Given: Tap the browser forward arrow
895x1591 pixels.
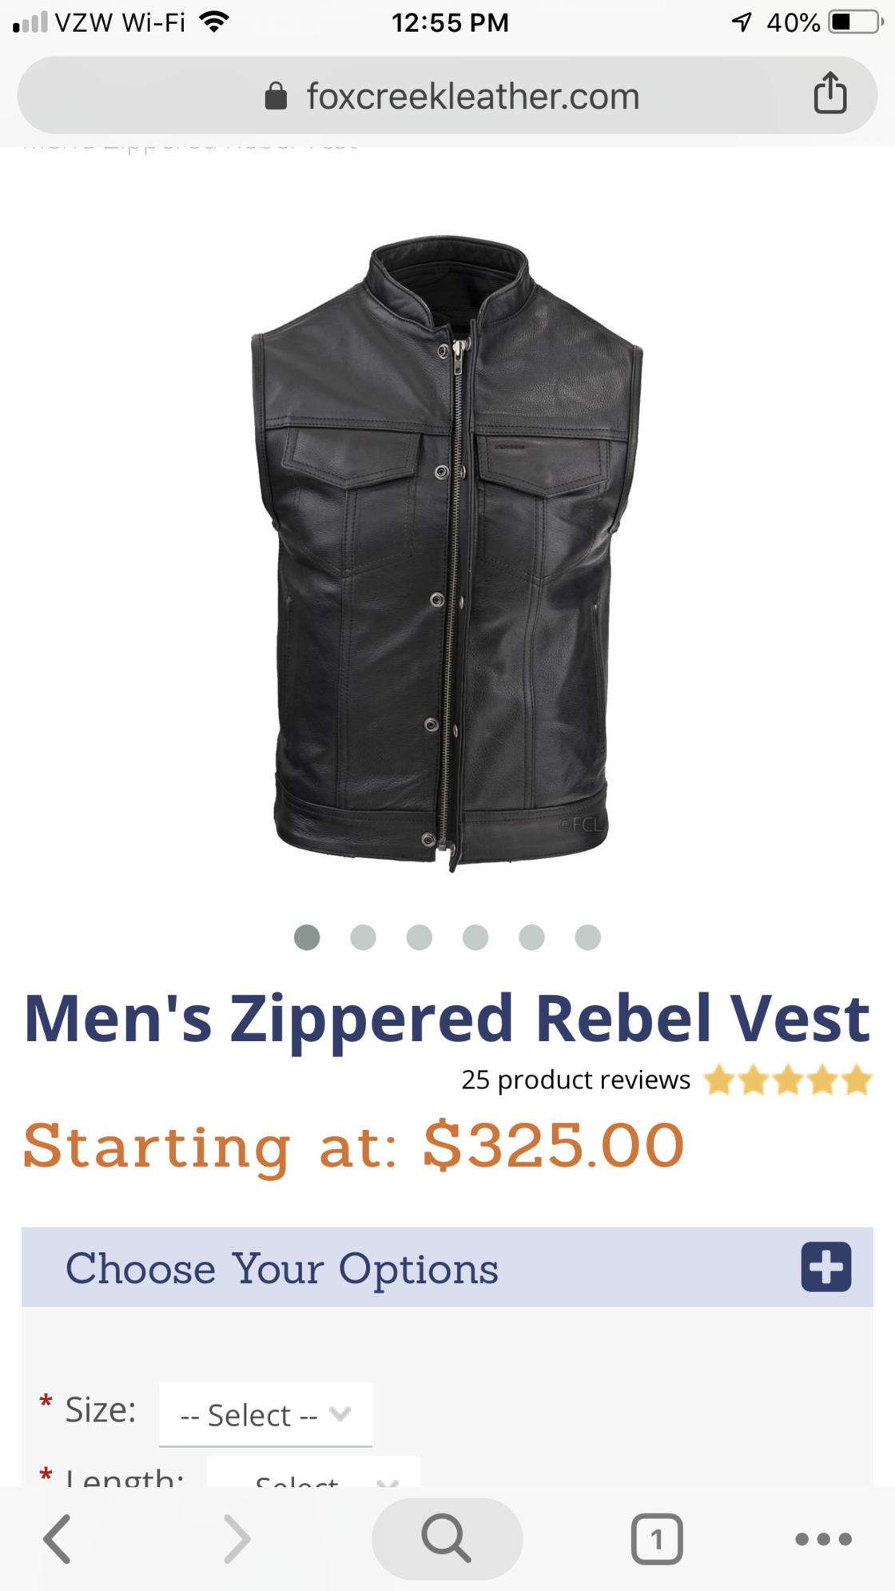Looking at the screenshot, I should pos(237,1538).
